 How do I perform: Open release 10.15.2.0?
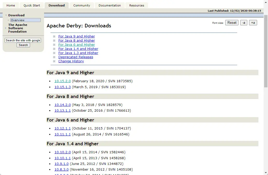pyautogui.click(x=62, y=81)
